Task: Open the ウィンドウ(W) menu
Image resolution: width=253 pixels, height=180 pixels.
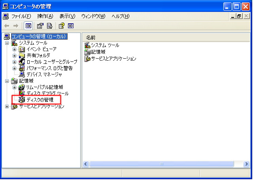Action: click(93, 16)
